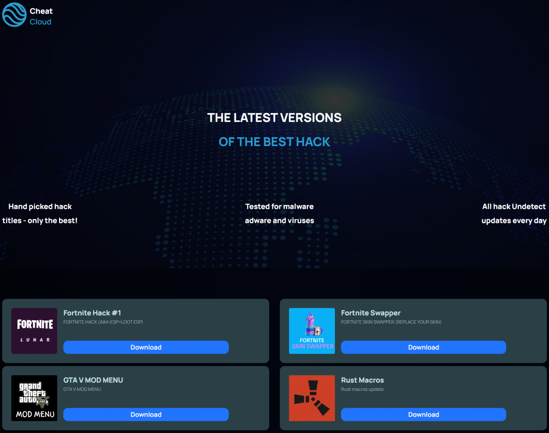Viewport: 549px width, 433px height.
Task: Open the Fortnite Lunar thumbnail image
Action: point(34,331)
